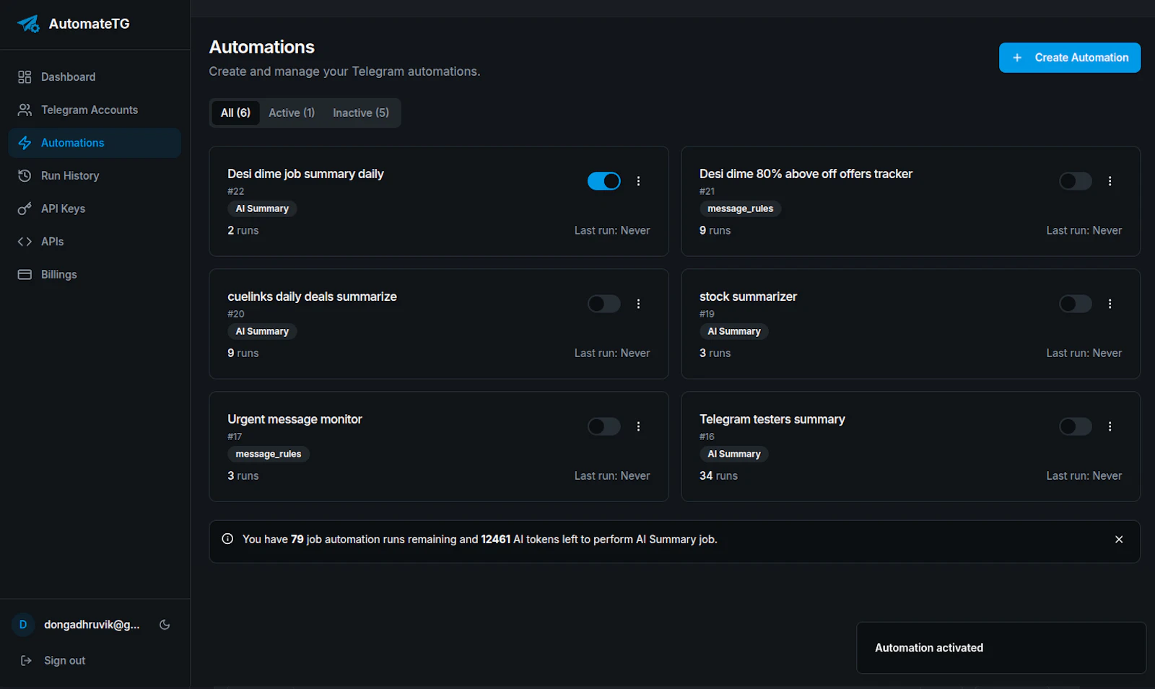1155x689 pixels.
Task: Click the plus icon on Create Automation
Action: pyautogui.click(x=1017, y=58)
